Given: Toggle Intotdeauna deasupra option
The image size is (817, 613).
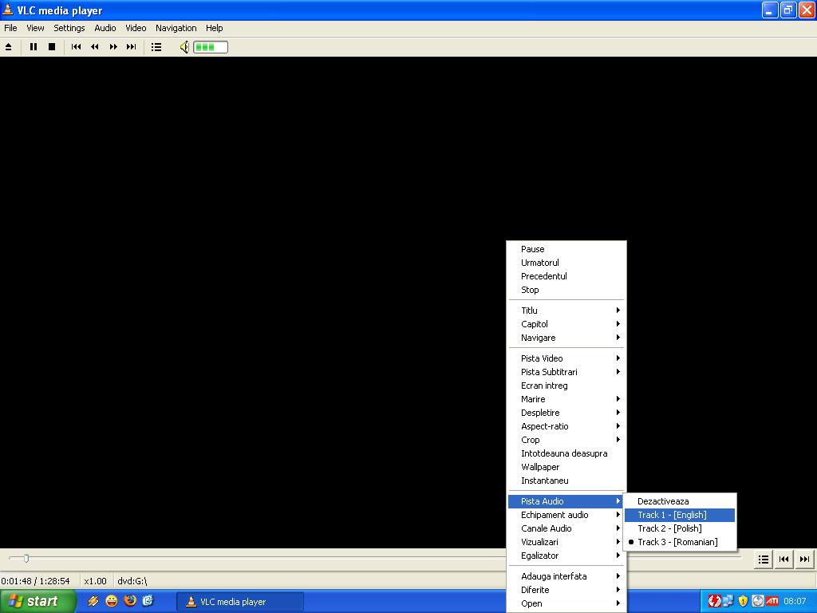Looking at the screenshot, I should point(564,453).
